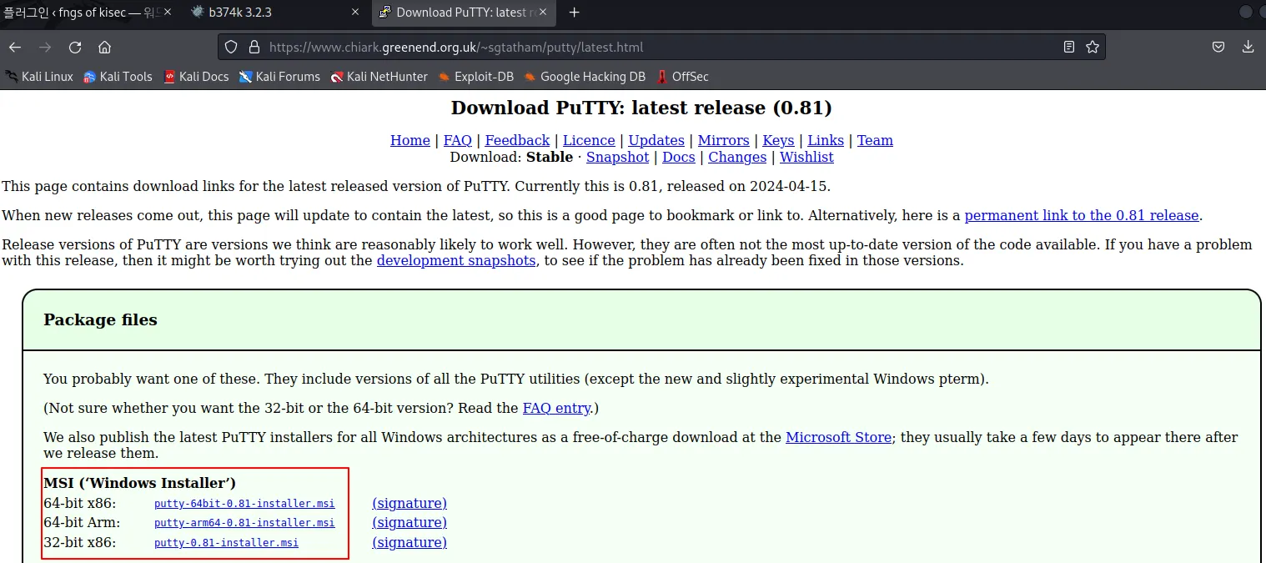Open the Wishlist link
This screenshot has width=1266, height=563.
tap(806, 157)
